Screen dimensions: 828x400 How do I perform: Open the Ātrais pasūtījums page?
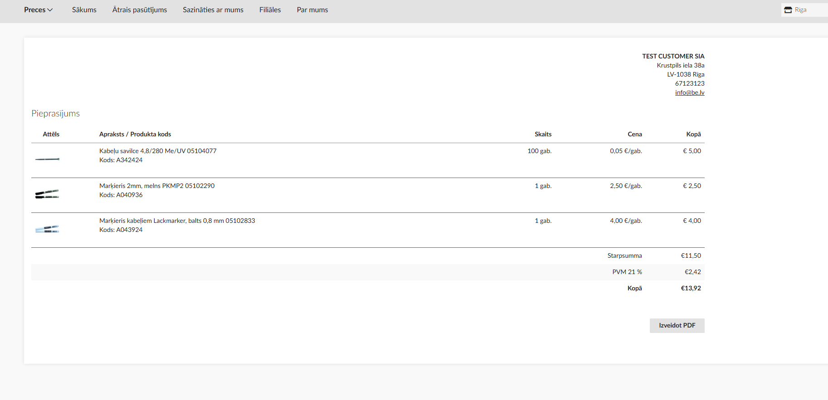pos(139,10)
